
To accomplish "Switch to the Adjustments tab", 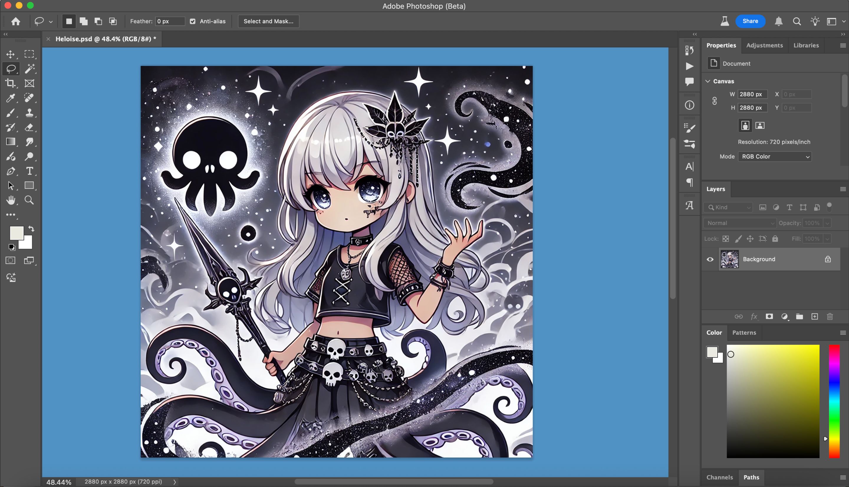I will pos(764,45).
